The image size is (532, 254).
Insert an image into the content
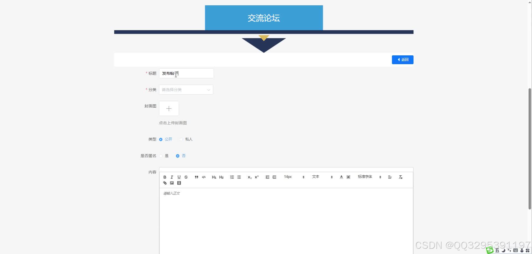pos(172,183)
